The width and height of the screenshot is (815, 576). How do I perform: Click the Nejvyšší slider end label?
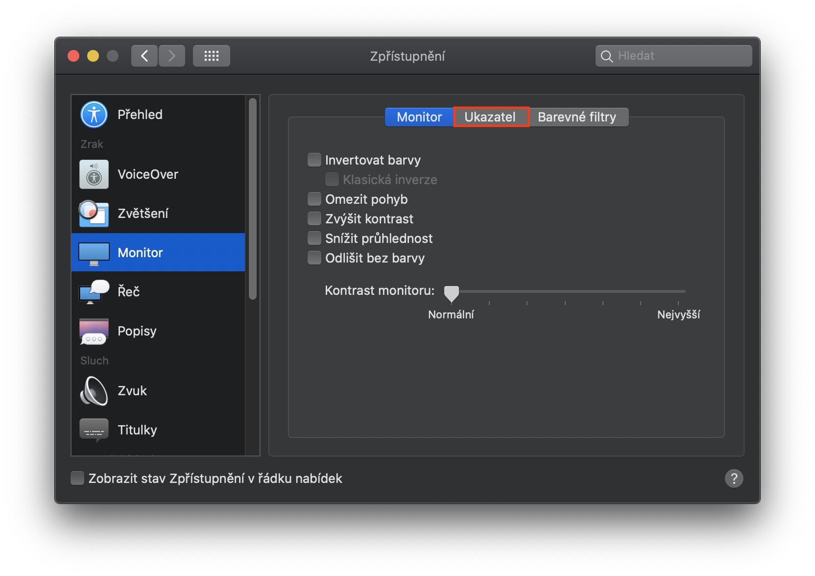tap(678, 314)
